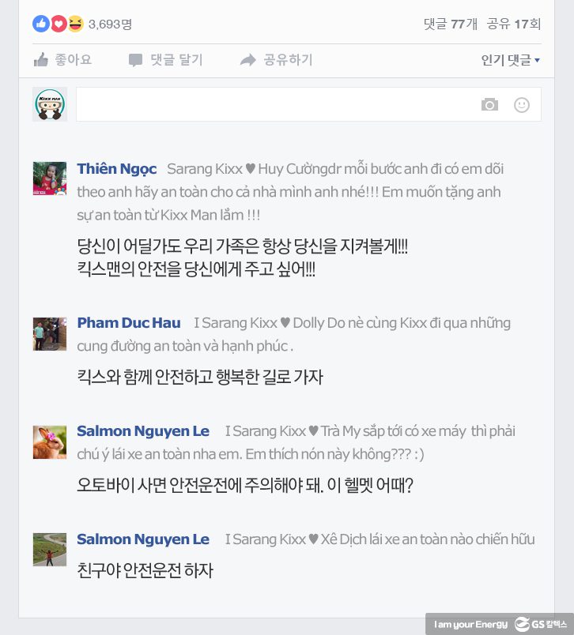Click Pham Duc Hau's profile picture
The height and width of the screenshot is (635, 574).
pos(50,334)
